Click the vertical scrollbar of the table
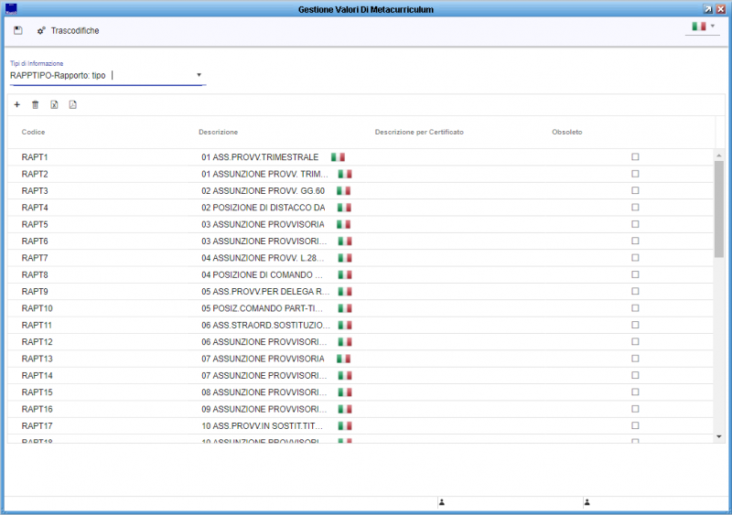732x515 pixels. pyautogui.click(x=719, y=210)
